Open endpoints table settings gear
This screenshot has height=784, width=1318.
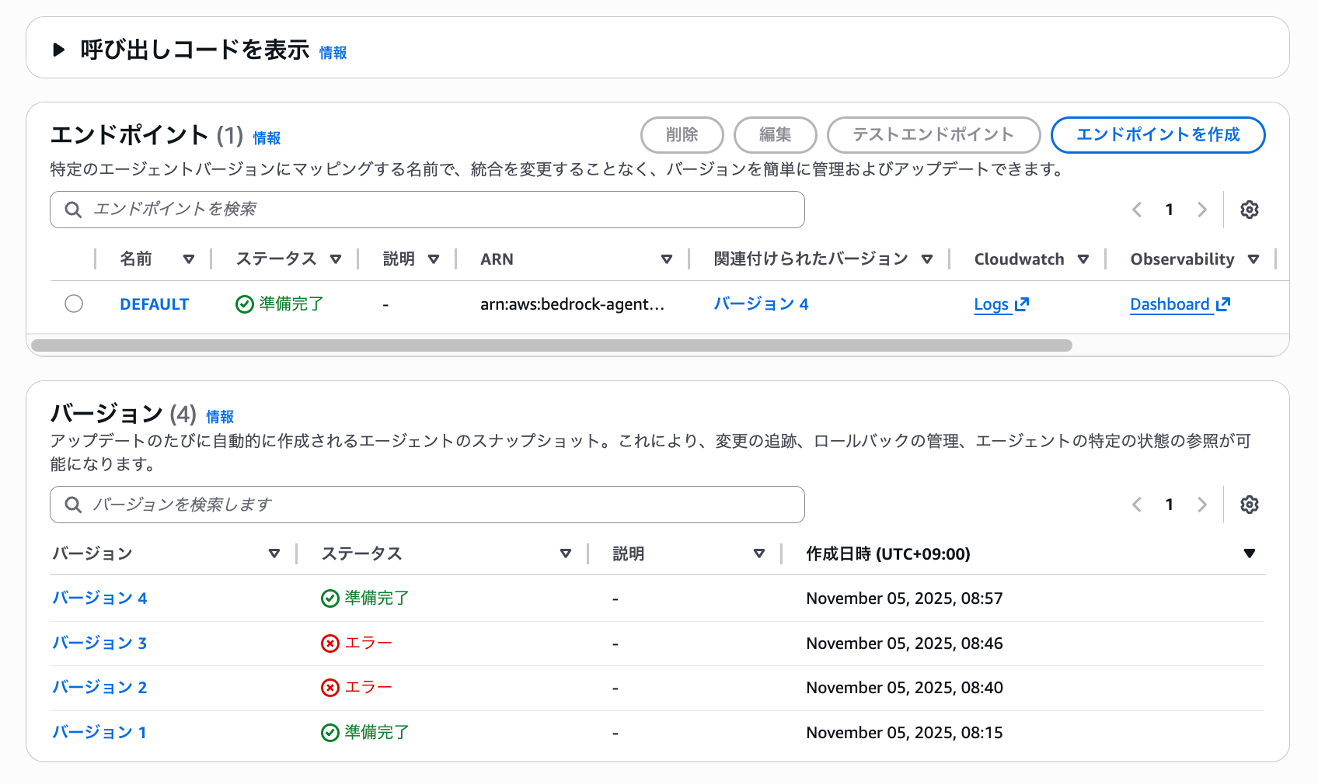tap(1249, 210)
